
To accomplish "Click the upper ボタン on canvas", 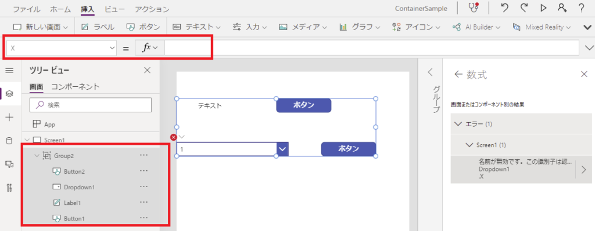I will point(303,105).
